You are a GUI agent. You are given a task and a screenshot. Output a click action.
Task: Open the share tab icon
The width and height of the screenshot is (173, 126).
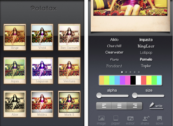click(146, 119)
